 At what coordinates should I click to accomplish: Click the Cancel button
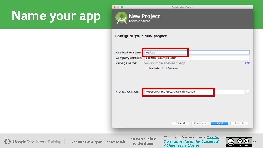tap(180, 123)
